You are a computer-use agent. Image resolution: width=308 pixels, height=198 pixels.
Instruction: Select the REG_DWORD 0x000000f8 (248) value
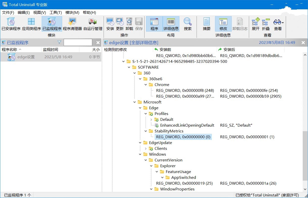coord(185,91)
